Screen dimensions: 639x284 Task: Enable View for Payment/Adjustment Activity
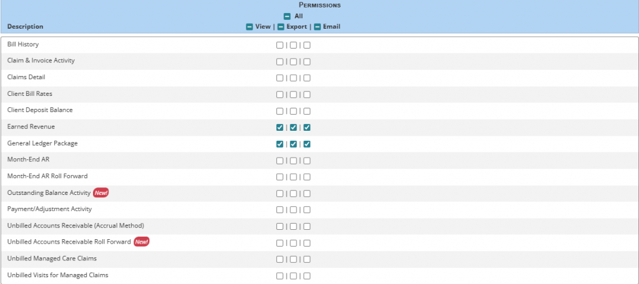(x=280, y=210)
